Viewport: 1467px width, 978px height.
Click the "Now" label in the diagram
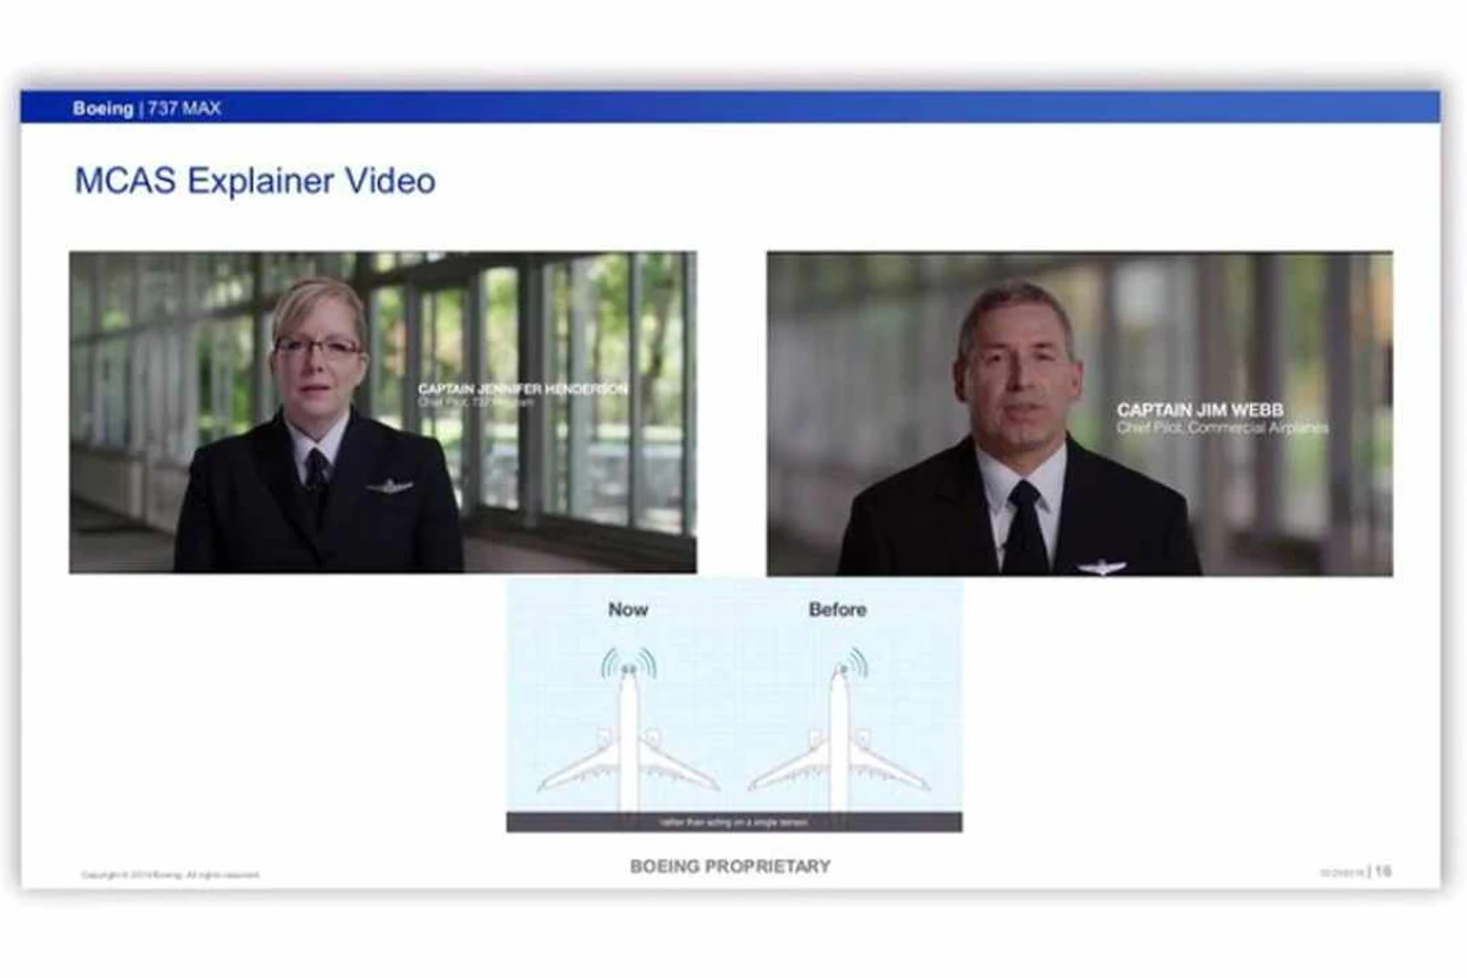point(628,609)
